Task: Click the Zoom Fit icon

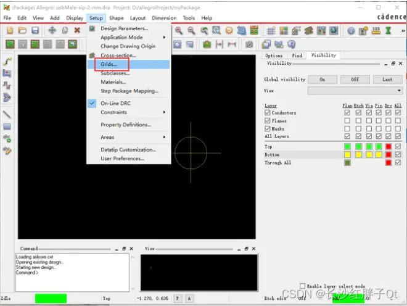Action: coord(216,31)
